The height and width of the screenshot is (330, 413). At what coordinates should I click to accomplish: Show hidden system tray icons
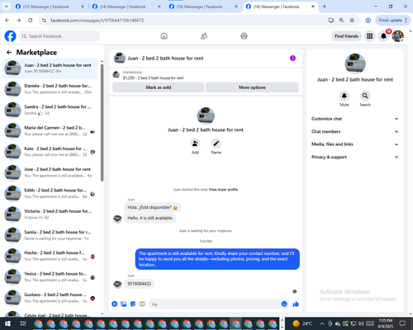click(x=322, y=323)
